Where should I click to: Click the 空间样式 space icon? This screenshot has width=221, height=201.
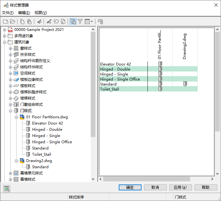(16, 73)
